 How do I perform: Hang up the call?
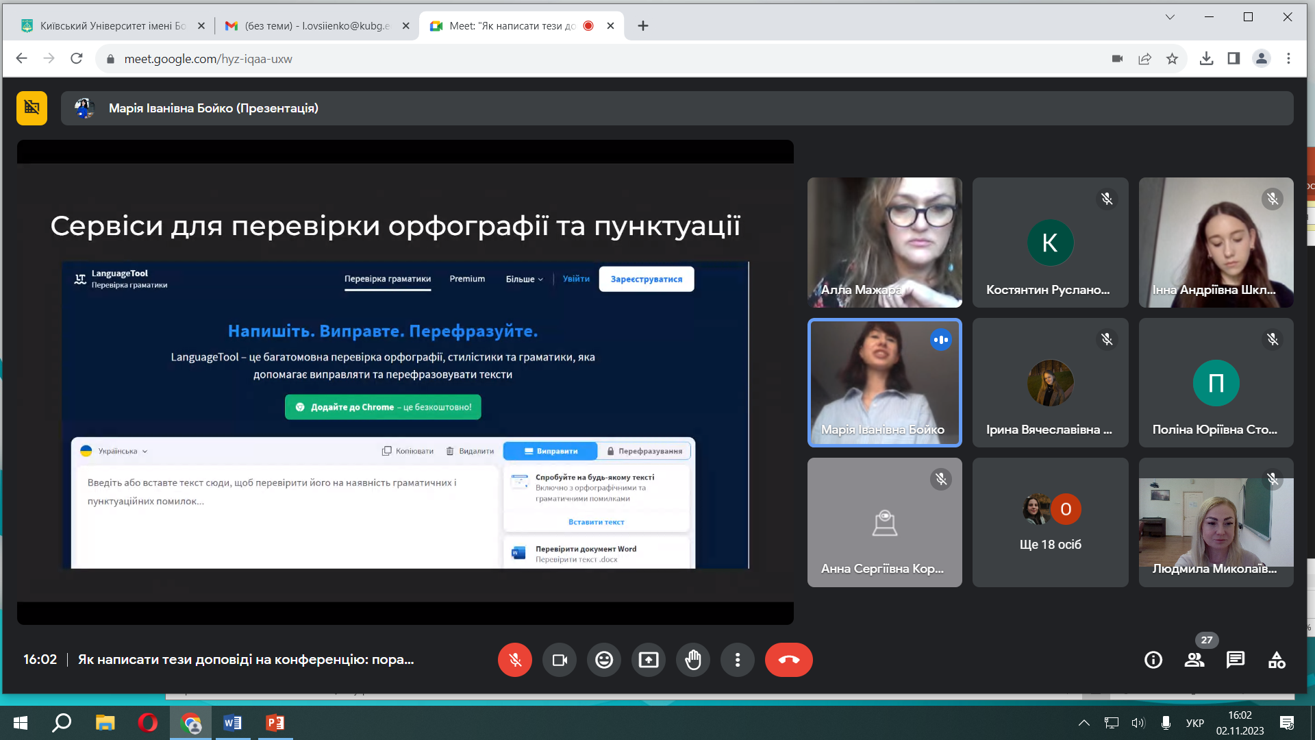788,660
